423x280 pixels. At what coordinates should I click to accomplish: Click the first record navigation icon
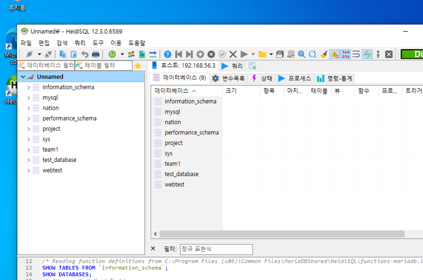(x=179, y=54)
